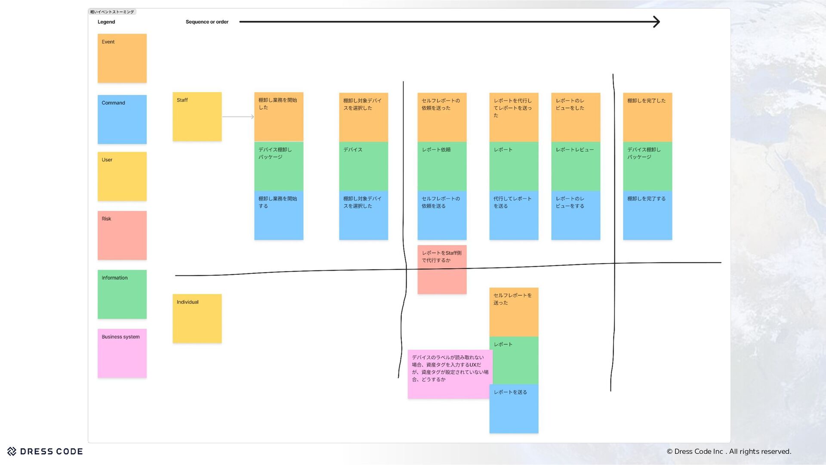This screenshot has height=465, width=826.
Task: Select the yellow Individual sticky note
Action: [197, 318]
